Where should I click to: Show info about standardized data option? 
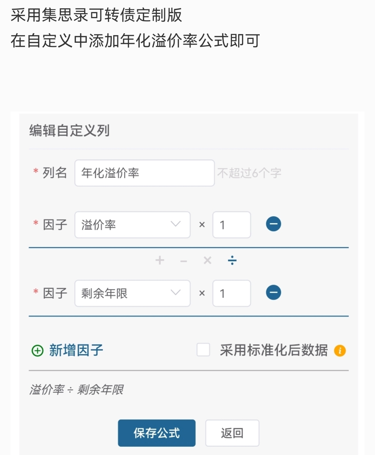(340, 350)
